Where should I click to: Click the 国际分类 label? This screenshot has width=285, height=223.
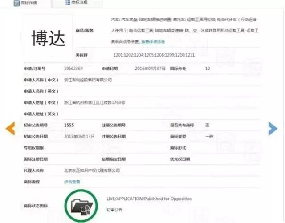coord(178,69)
